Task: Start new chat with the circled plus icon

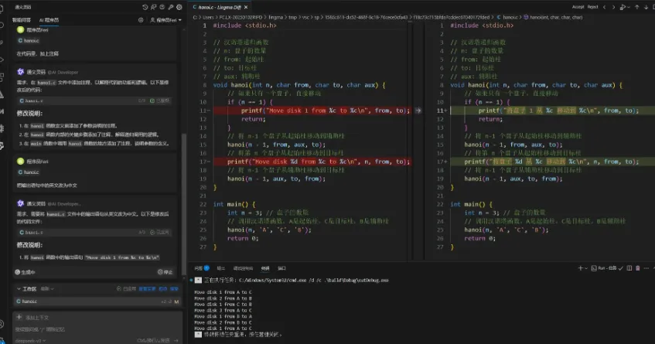Action: tap(141, 20)
